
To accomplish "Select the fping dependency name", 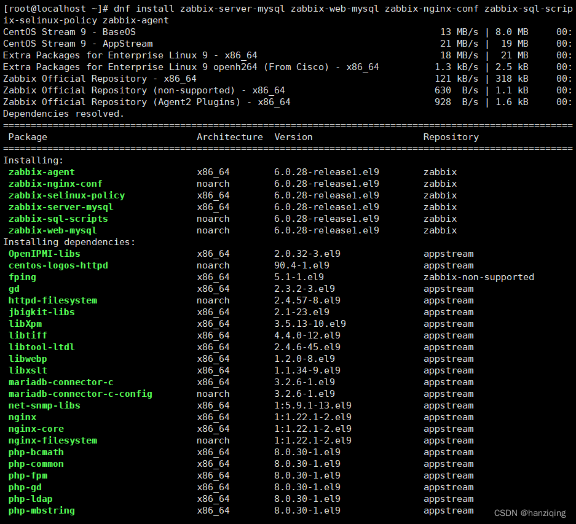I will click(x=22, y=277).
